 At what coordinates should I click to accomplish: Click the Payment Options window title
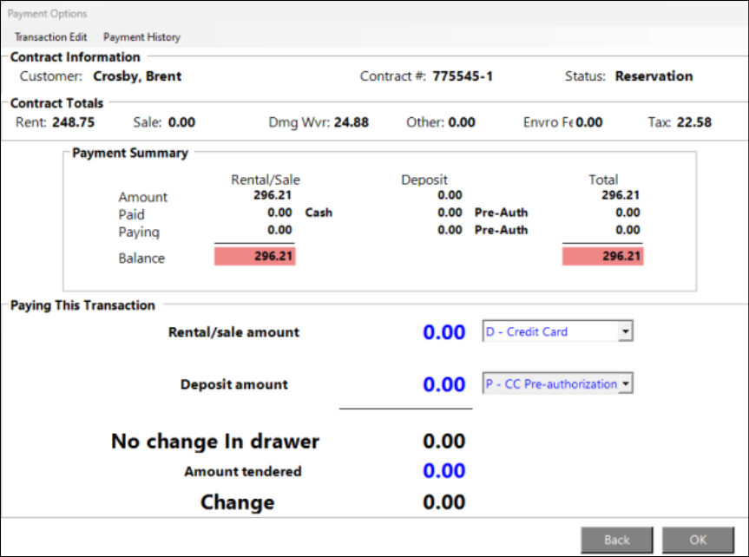(48, 14)
